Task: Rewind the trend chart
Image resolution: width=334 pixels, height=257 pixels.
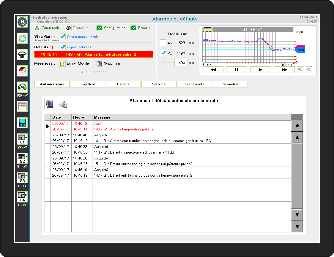Action: [213, 70]
